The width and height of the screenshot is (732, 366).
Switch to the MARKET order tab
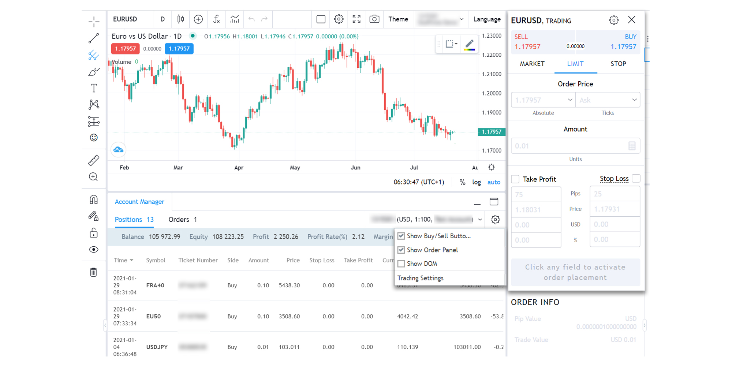point(532,64)
